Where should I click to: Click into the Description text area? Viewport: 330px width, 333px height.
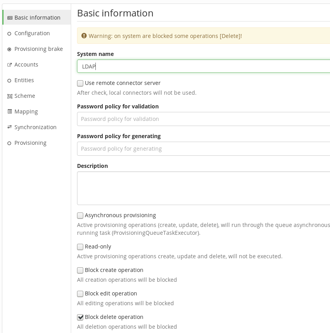(203, 188)
